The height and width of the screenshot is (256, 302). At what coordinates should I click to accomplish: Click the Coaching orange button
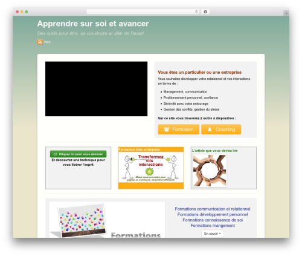click(221, 130)
